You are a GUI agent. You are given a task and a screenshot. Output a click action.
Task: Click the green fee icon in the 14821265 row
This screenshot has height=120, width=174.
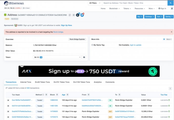click(169, 106)
